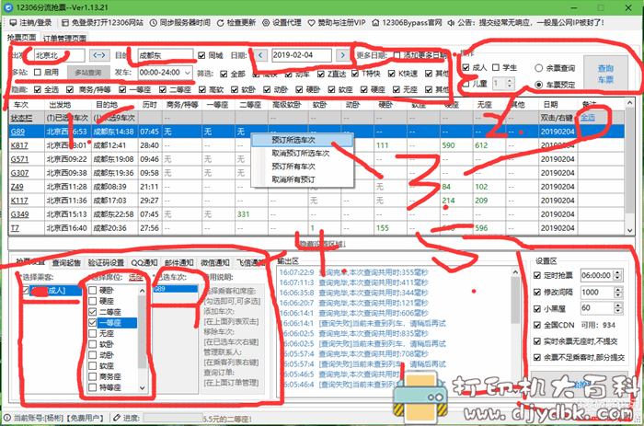Toggle the K快速 filter checkbox
Image resolution: width=644 pixels, height=426 pixels.
pyautogui.click(x=391, y=74)
